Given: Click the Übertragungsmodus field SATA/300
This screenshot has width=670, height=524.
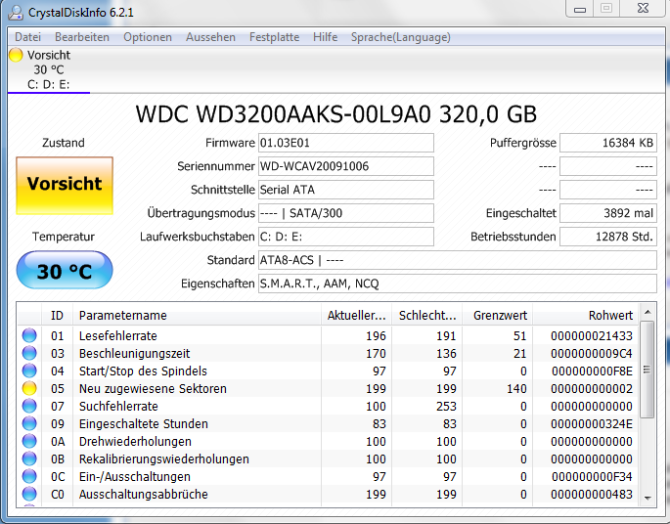Looking at the screenshot, I should point(346,213).
